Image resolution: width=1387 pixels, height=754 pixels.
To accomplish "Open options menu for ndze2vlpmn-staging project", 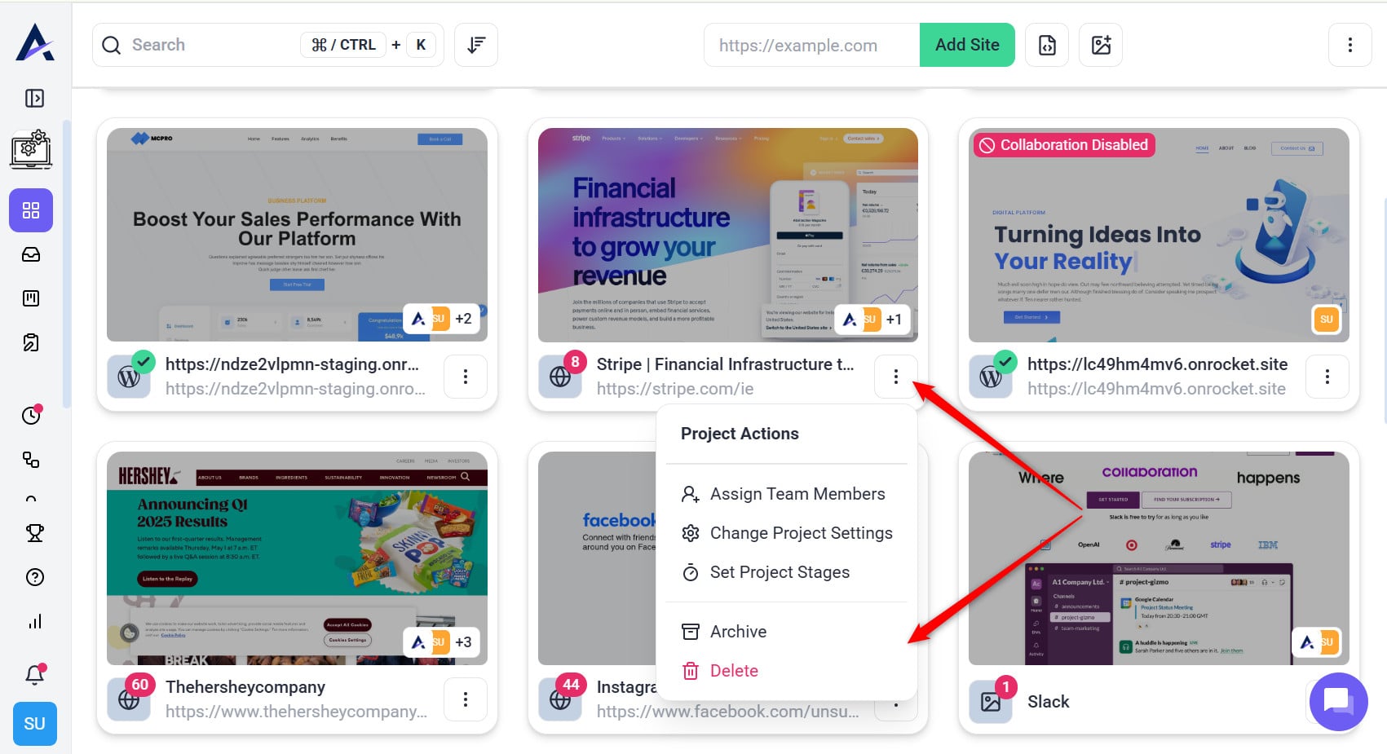I will pyautogui.click(x=466, y=377).
